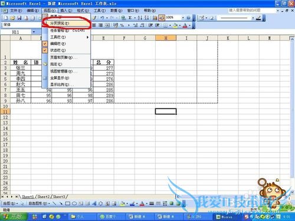
Task: Click the Decrease Indent icon
Action: tap(150, 25)
